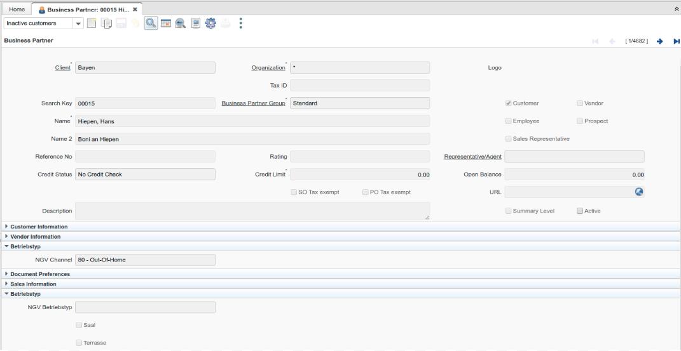
Task: Click the magnifier with arrow toolbar icon
Action: [x=180, y=23]
